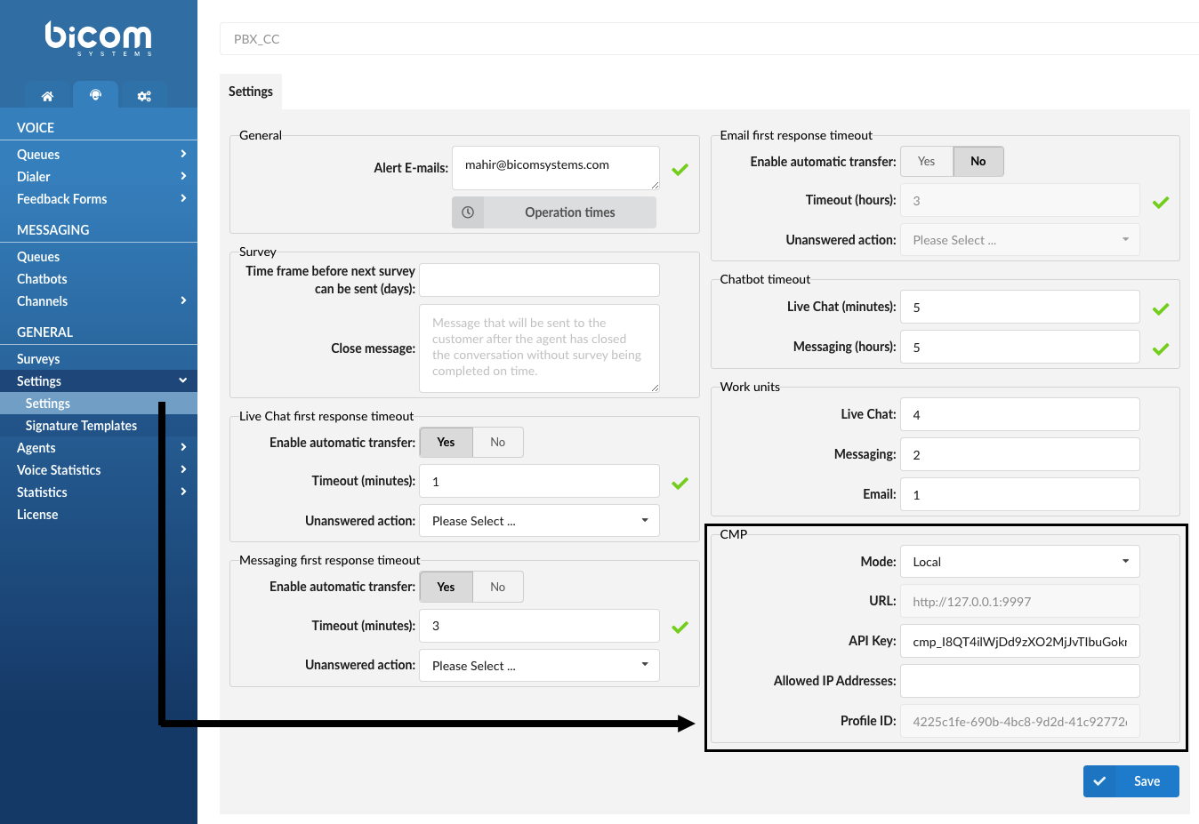
Task: Expand the Queues section in the sidebar
Action: tap(98, 154)
